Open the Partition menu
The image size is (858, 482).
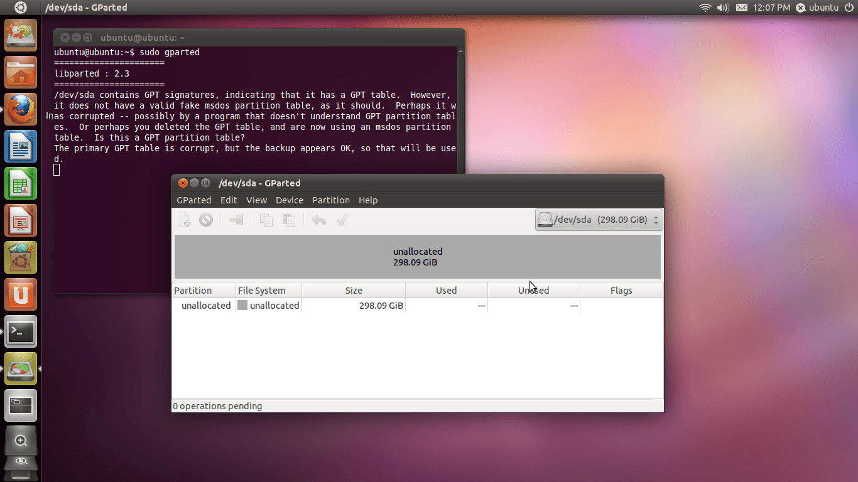tap(331, 200)
